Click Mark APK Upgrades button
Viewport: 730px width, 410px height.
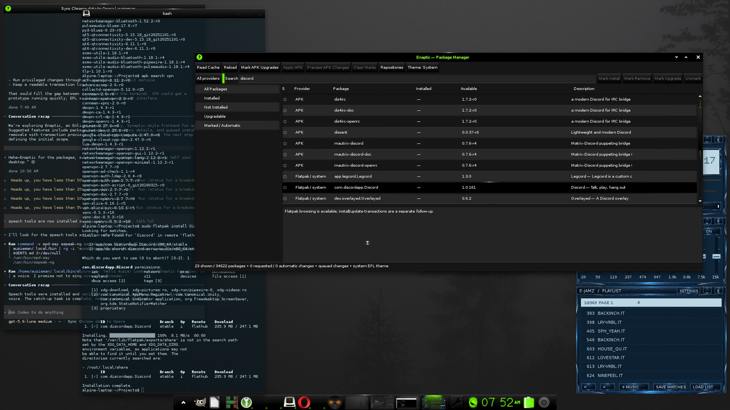pyautogui.click(x=260, y=68)
